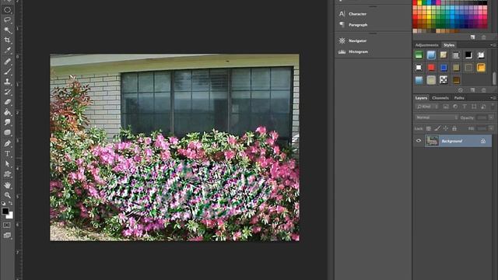Open the blend mode Normal dropdown

437,117
